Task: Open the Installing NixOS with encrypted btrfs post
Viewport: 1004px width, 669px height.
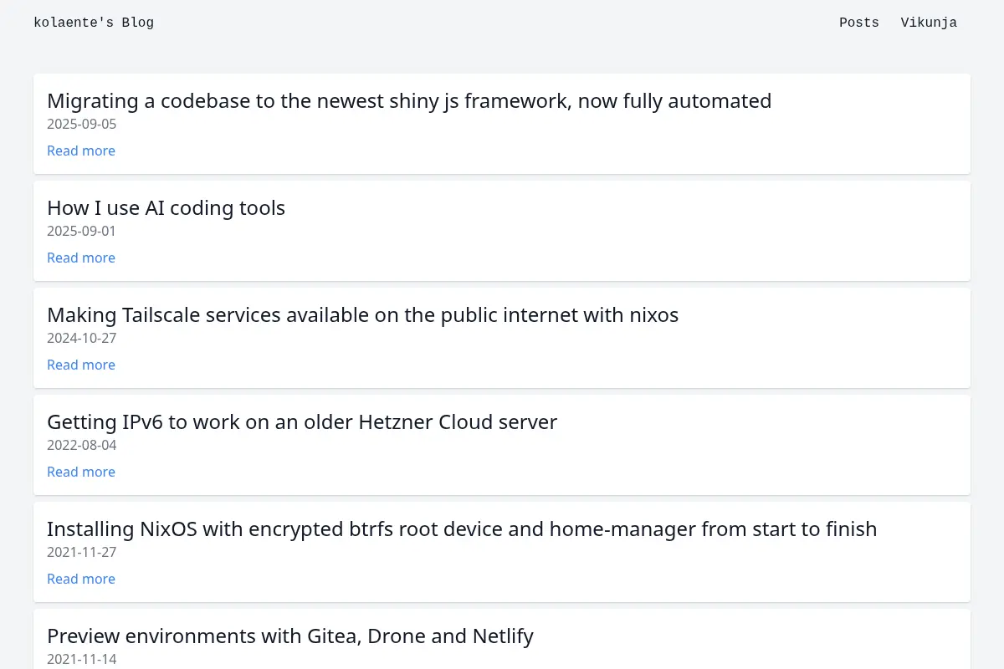Action: click(462, 529)
